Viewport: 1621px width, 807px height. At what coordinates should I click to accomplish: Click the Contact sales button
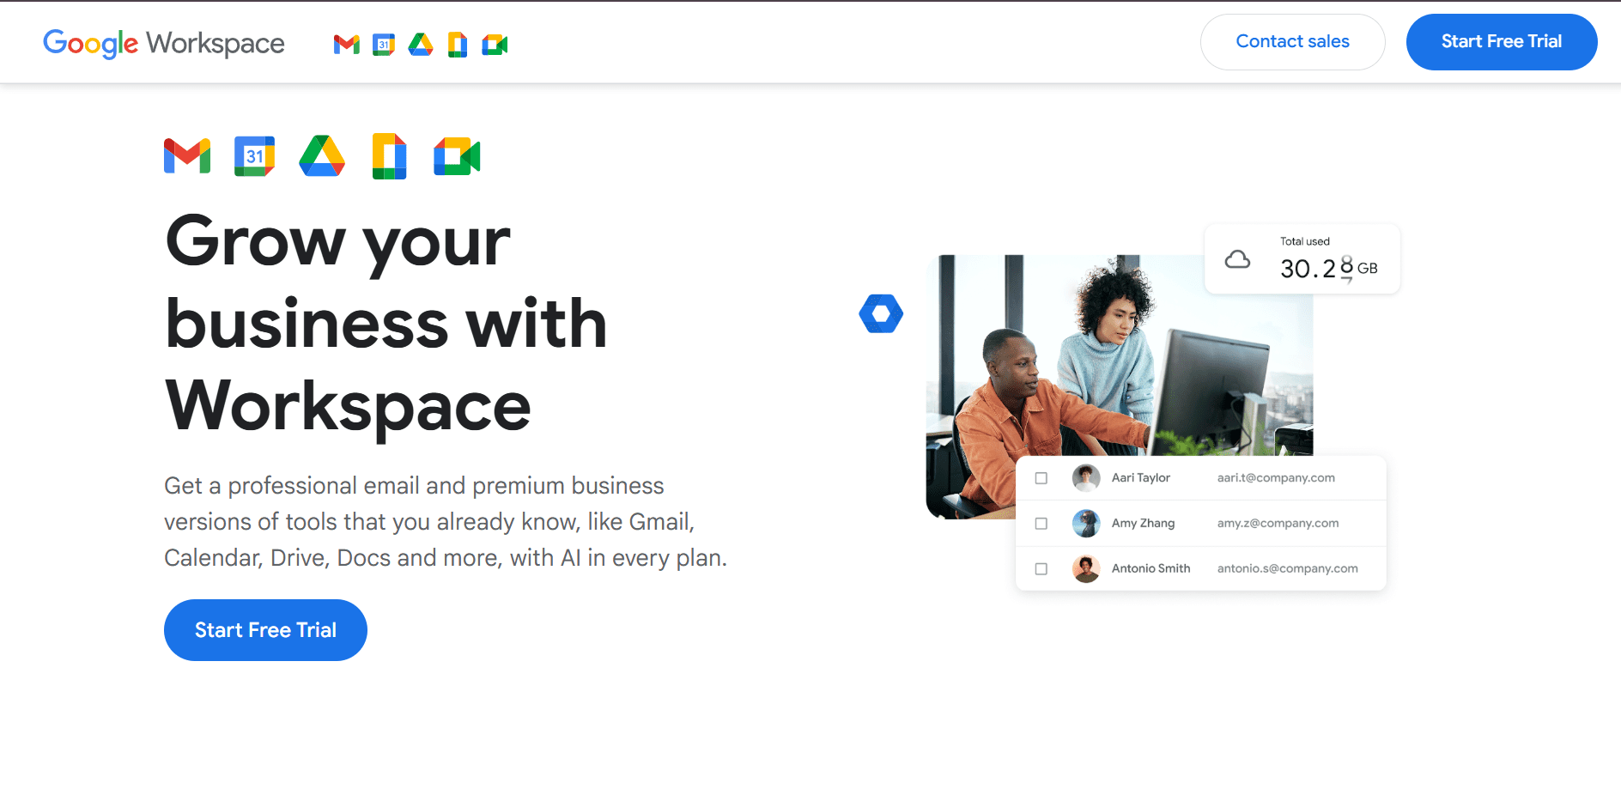[x=1292, y=41]
